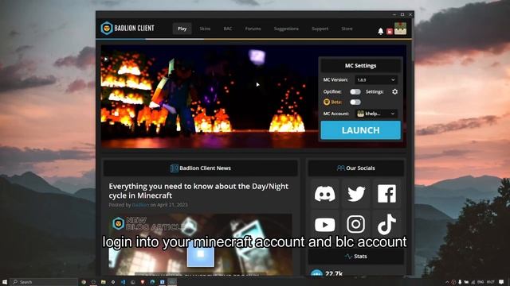
Task: Open the MC Account dropdown
Action: click(376, 114)
